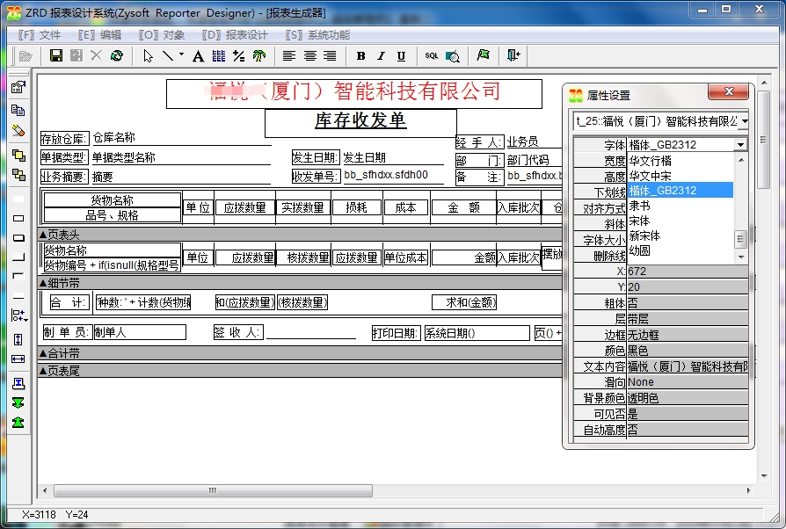The height and width of the screenshot is (529, 786).
Task: Save the report with the floppy disk icon
Action: click(56, 55)
